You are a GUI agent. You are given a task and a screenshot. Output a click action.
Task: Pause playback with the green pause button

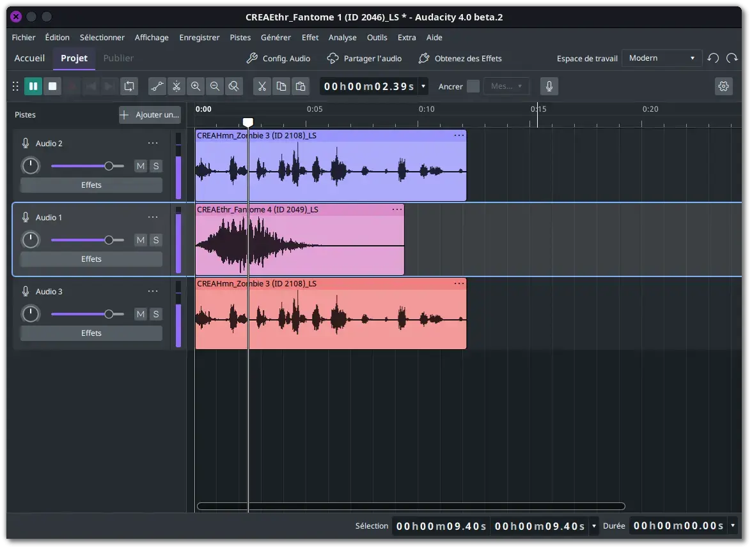tap(33, 87)
